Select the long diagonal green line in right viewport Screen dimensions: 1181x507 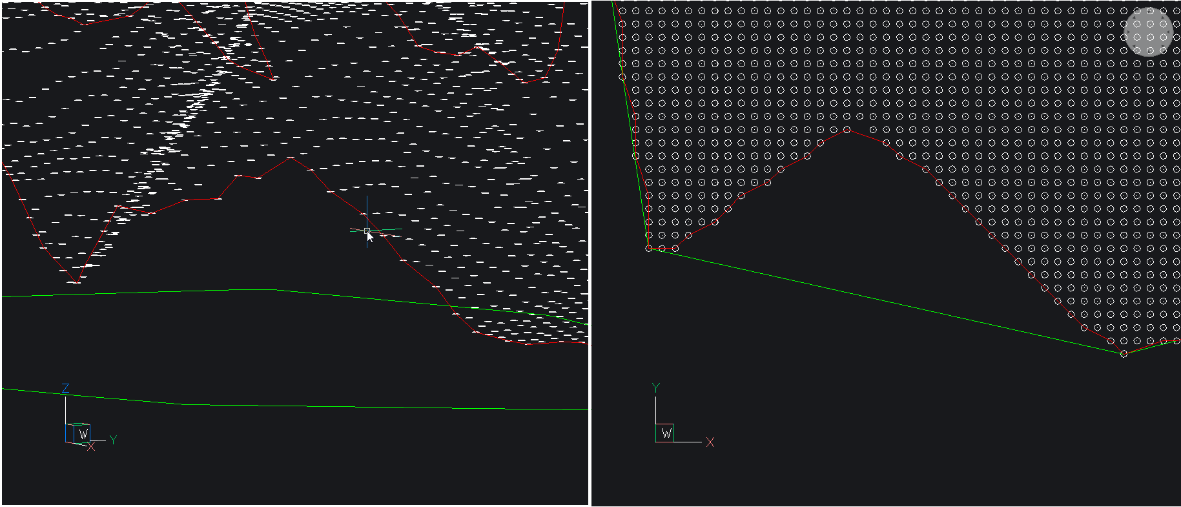[x=885, y=301]
